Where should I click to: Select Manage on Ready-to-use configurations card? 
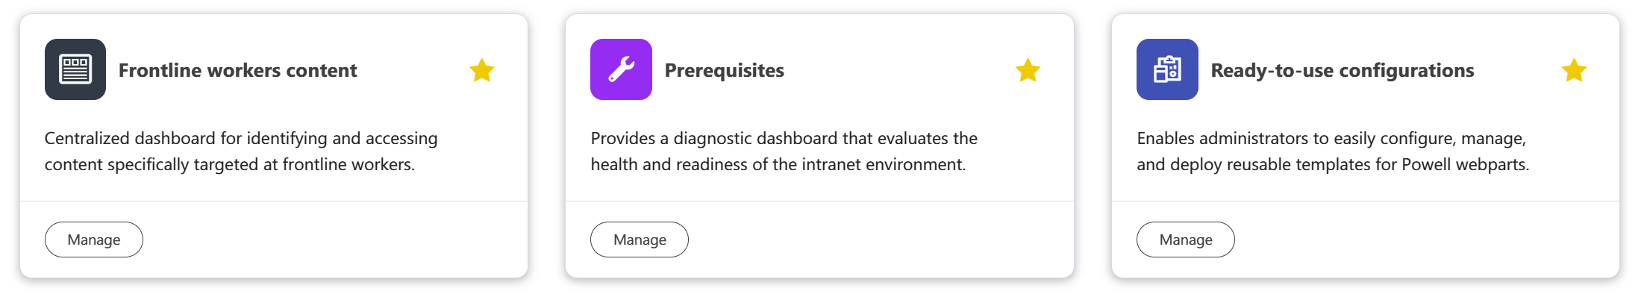click(1186, 240)
